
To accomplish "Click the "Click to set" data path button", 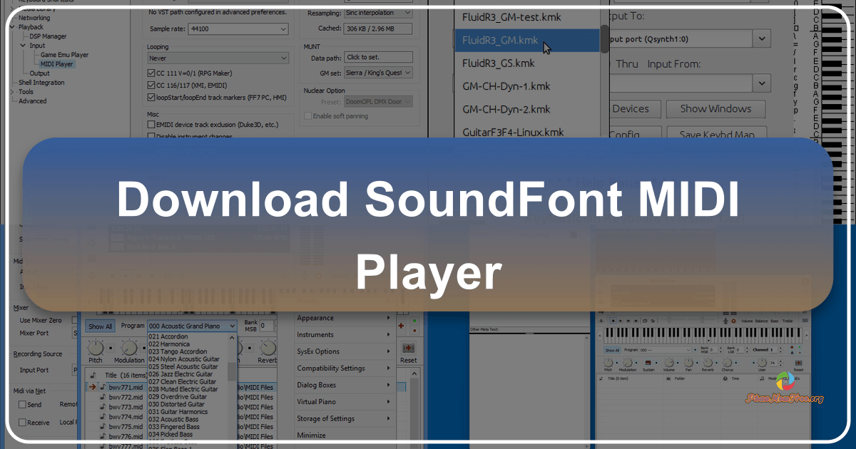I will (x=378, y=56).
